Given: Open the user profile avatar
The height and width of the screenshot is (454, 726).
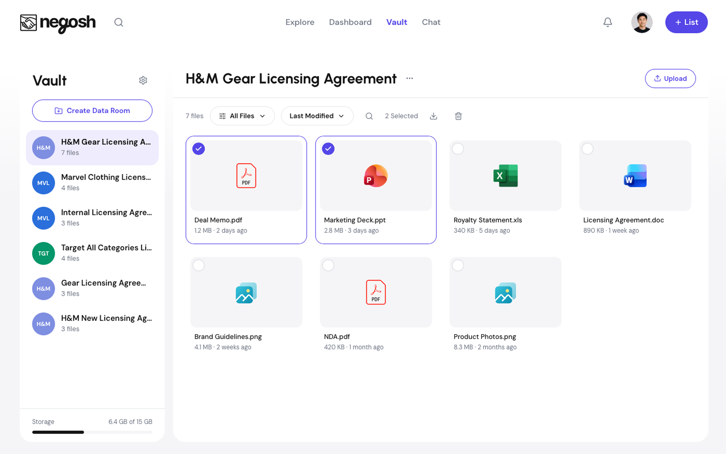Looking at the screenshot, I should (641, 22).
